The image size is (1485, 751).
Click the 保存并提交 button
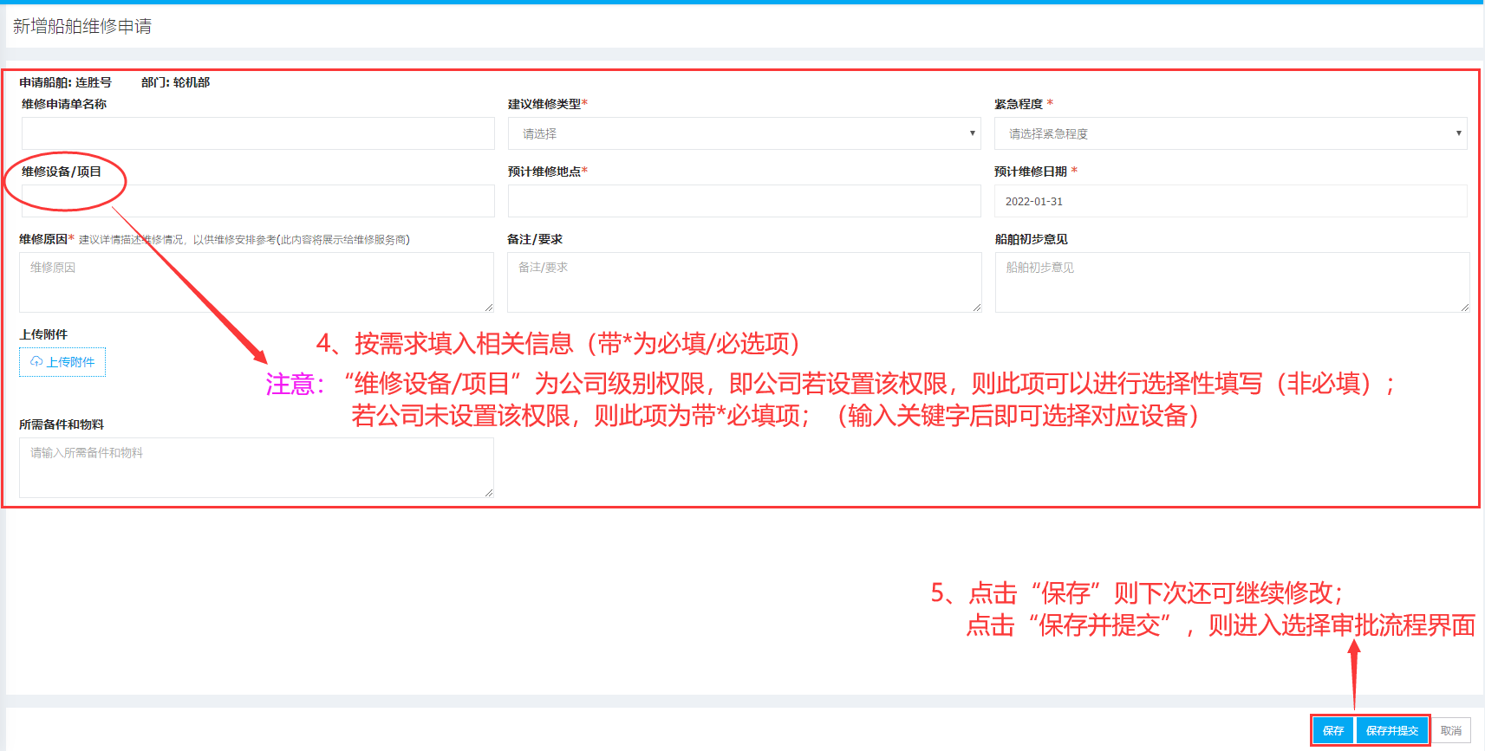[1392, 731]
